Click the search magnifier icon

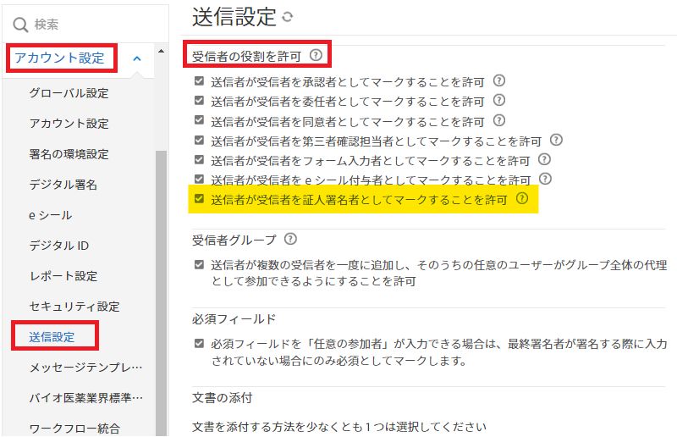coord(19,25)
